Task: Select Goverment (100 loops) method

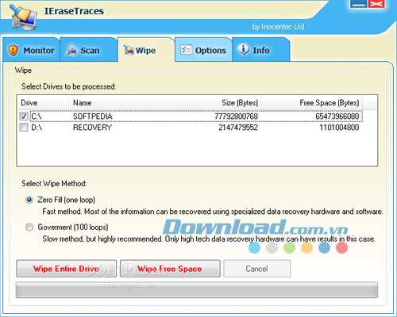Action: 29,227
